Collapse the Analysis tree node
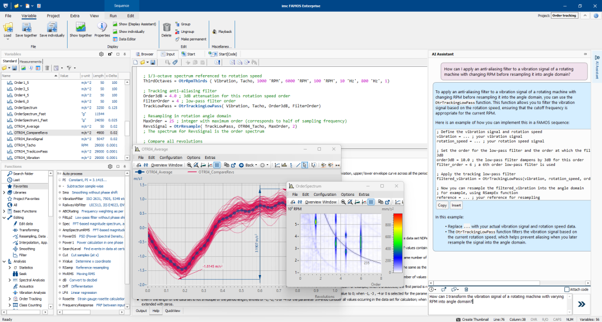602x322 pixels. pos(4,262)
